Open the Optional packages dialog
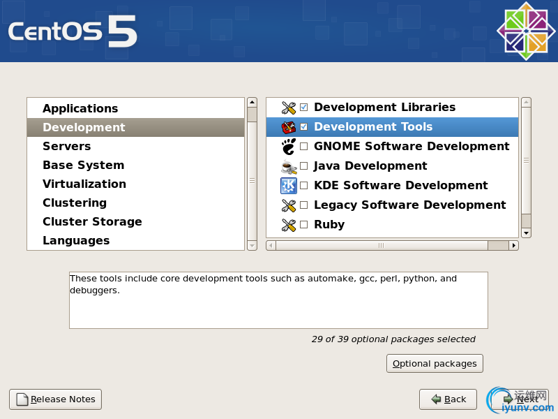This screenshot has height=419, width=558. pos(435,363)
